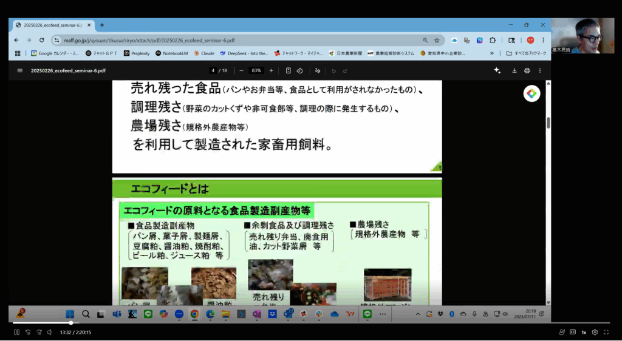Open Chrome from the taskbar
The height and width of the screenshot is (341, 622).
pos(194,314)
